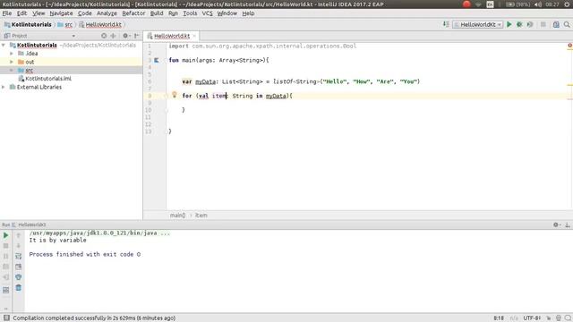Image resolution: width=573 pixels, height=322 pixels.
Task: Open the Tools menu
Action: [190, 13]
